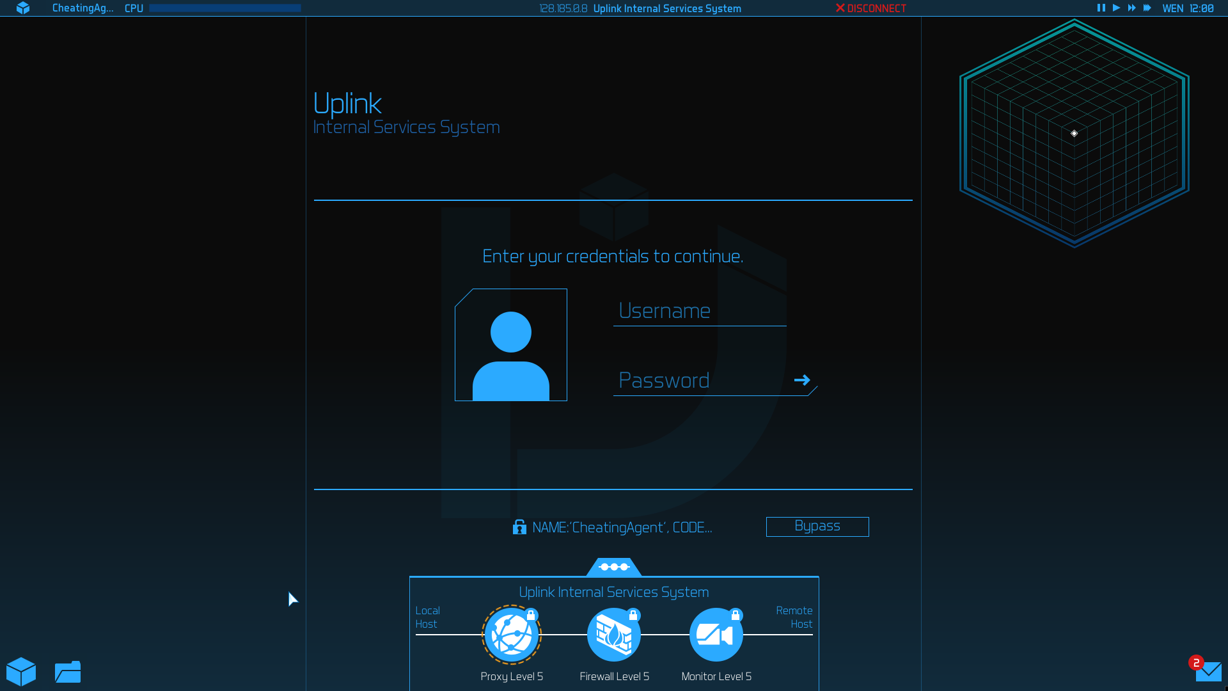Open the file folder icon

click(68, 672)
